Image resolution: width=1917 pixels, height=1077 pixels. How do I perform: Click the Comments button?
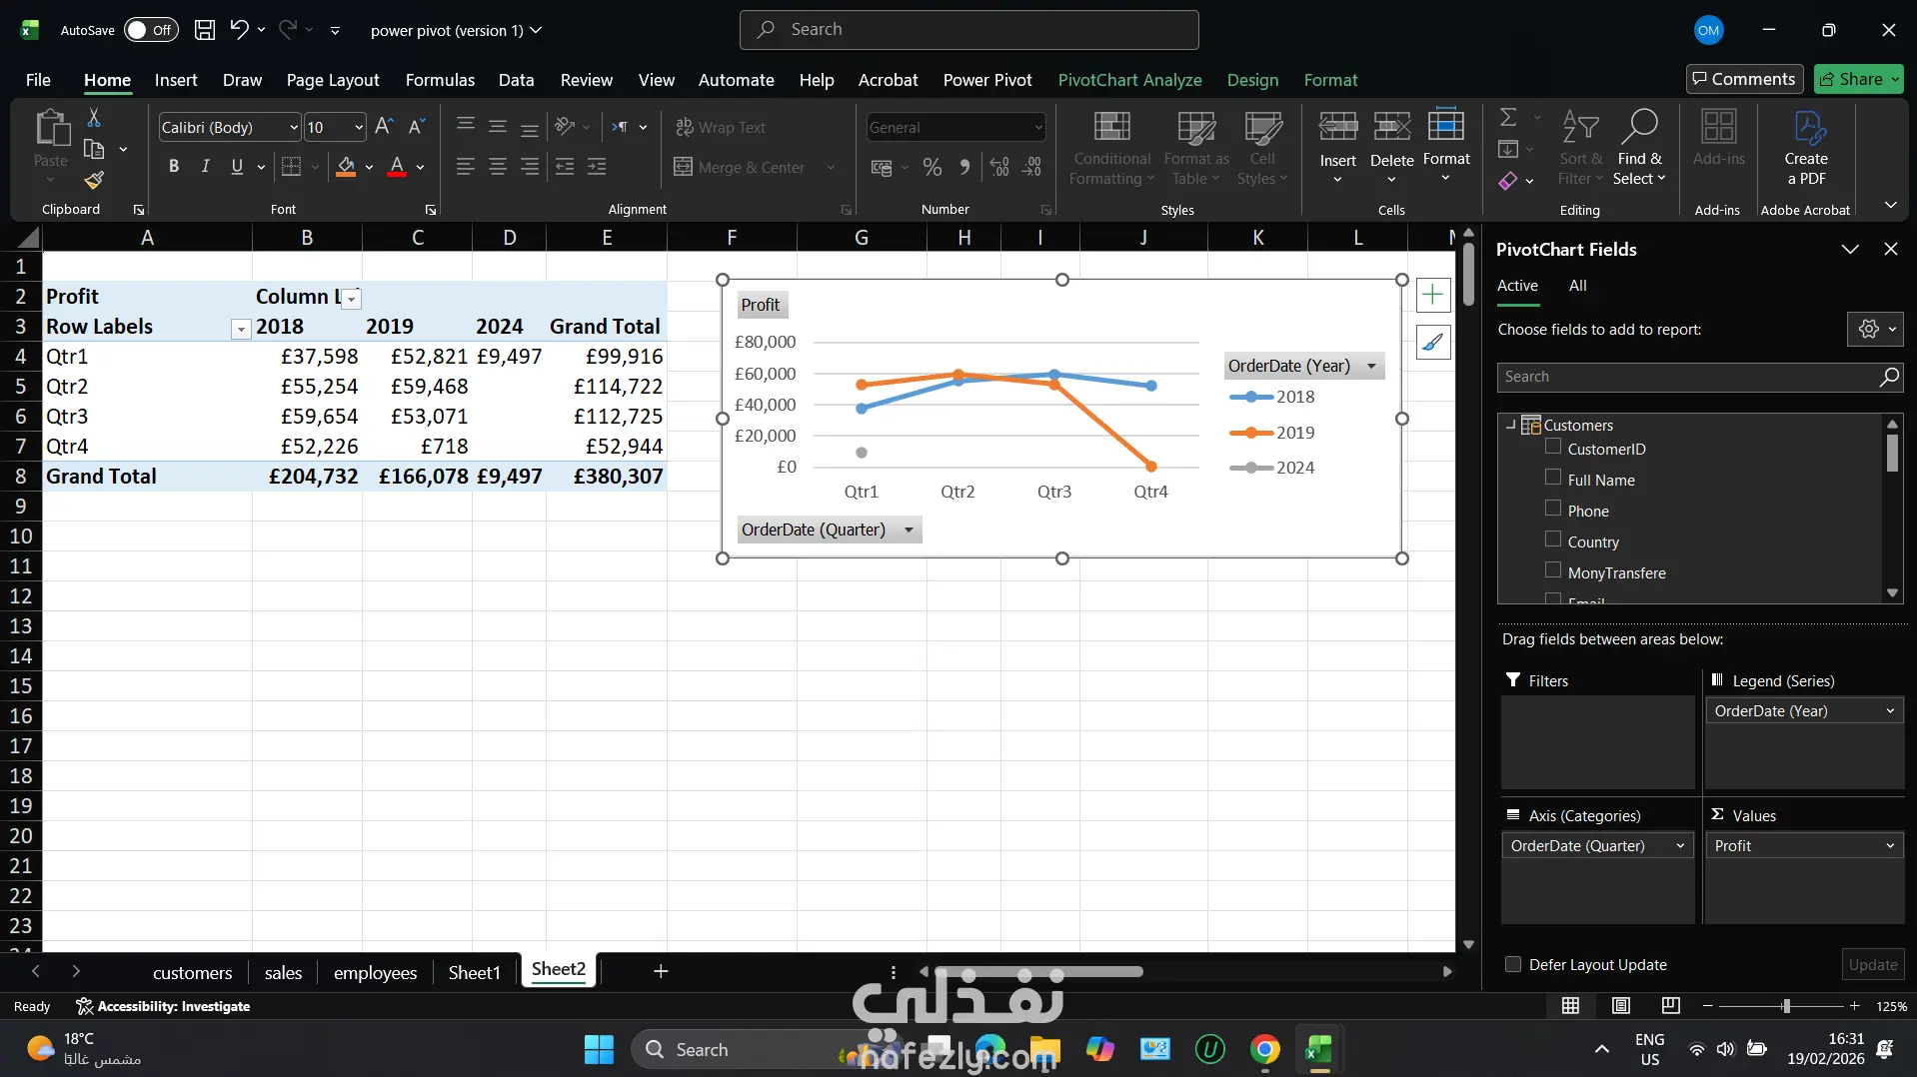click(x=1744, y=79)
